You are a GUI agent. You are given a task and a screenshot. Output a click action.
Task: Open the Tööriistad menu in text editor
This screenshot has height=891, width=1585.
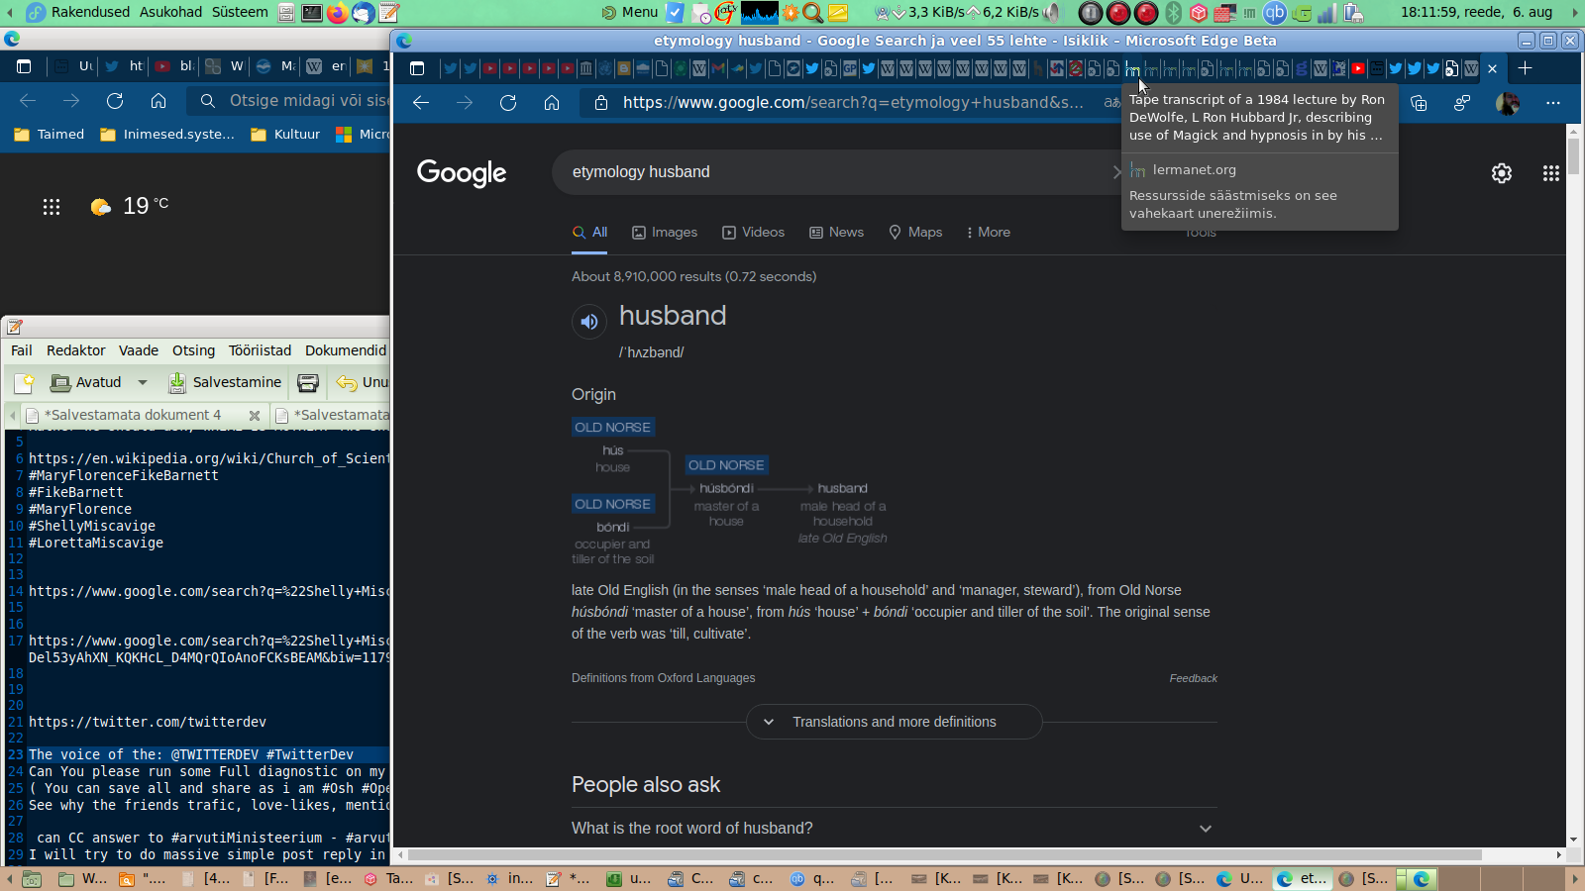coord(260,350)
